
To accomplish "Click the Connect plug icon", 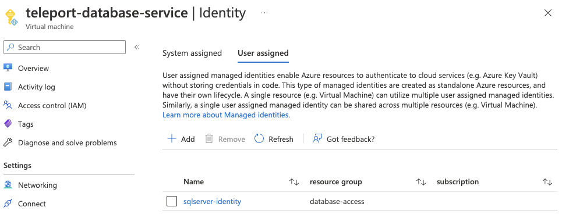I will [8, 203].
